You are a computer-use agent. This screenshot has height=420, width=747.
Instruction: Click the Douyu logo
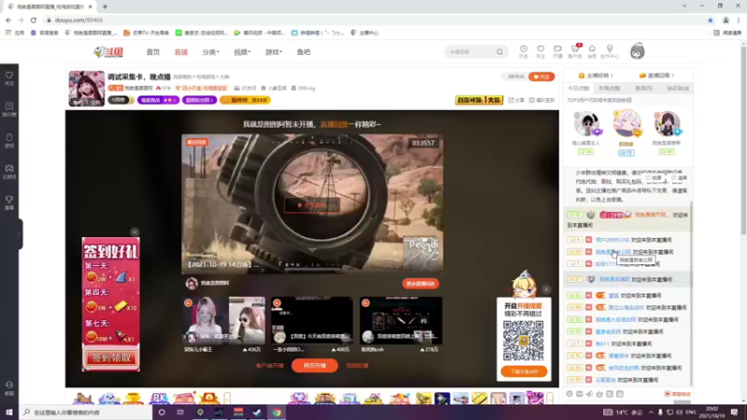tap(108, 52)
